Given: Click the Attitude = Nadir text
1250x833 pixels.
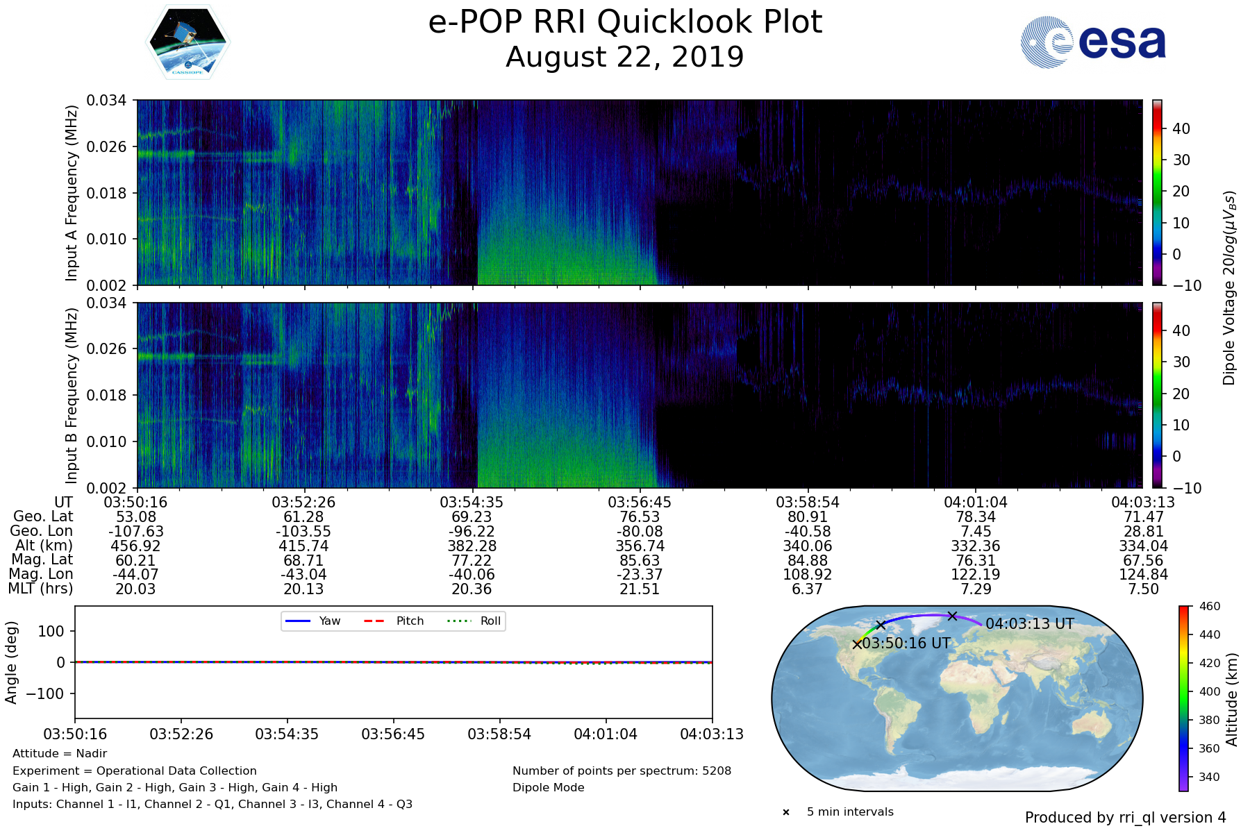Looking at the screenshot, I should 60,754.
